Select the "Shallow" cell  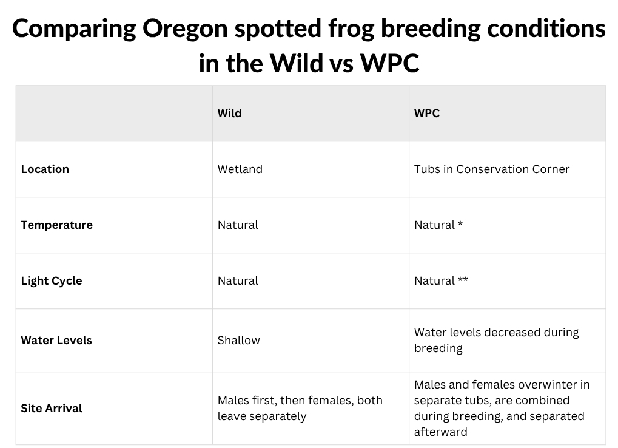239,341
